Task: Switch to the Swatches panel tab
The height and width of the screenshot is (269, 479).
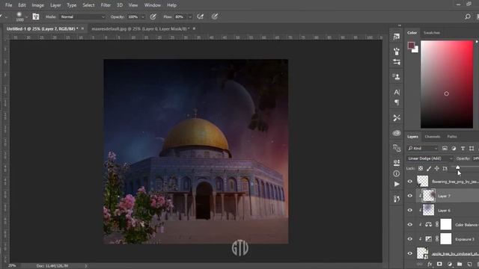Action: point(432,33)
